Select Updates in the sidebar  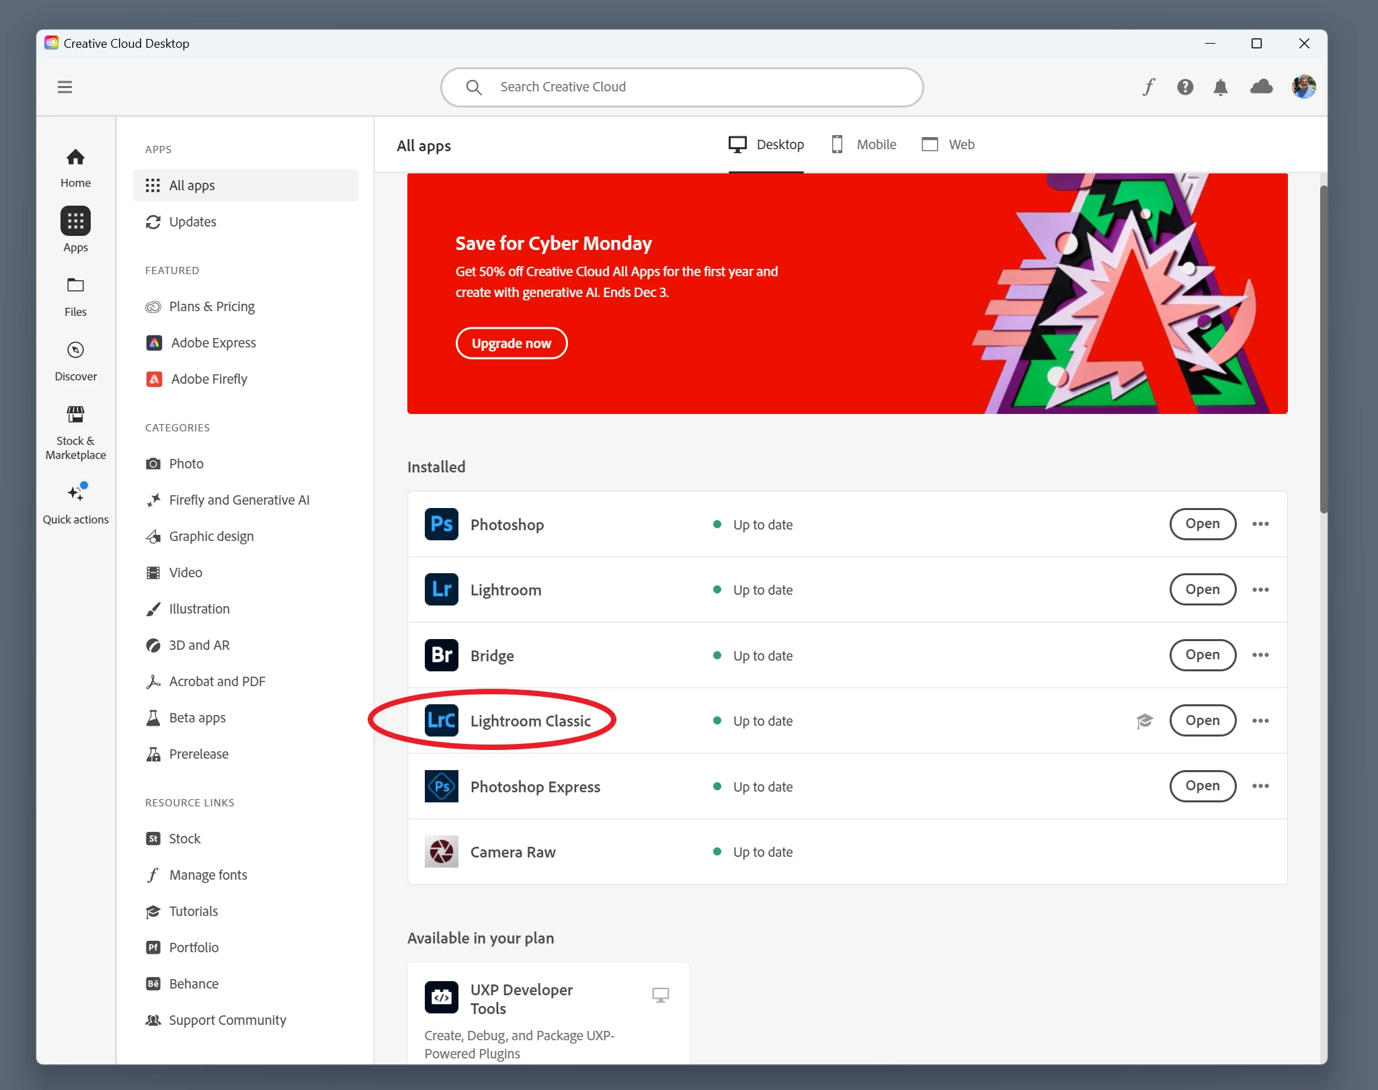click(x=192, y=222)
